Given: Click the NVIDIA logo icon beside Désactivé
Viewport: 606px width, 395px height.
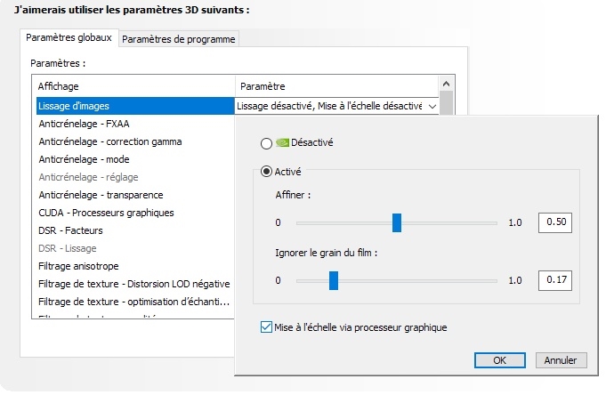Looking at the screenshot, I should (x=283, y=141).
